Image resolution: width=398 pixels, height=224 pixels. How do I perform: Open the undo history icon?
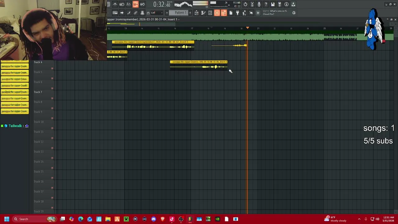(x=245, y=4)
